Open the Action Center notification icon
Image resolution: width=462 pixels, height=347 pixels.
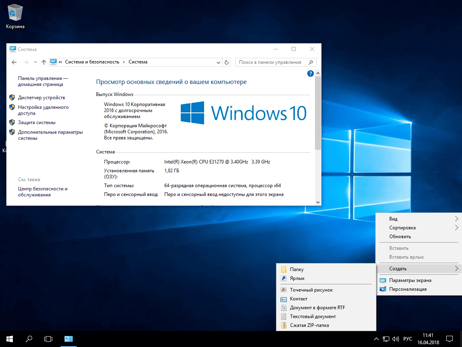(x=449, y=339)
